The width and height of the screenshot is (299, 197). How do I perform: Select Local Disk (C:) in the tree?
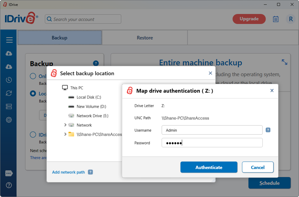tap(85, 97)
